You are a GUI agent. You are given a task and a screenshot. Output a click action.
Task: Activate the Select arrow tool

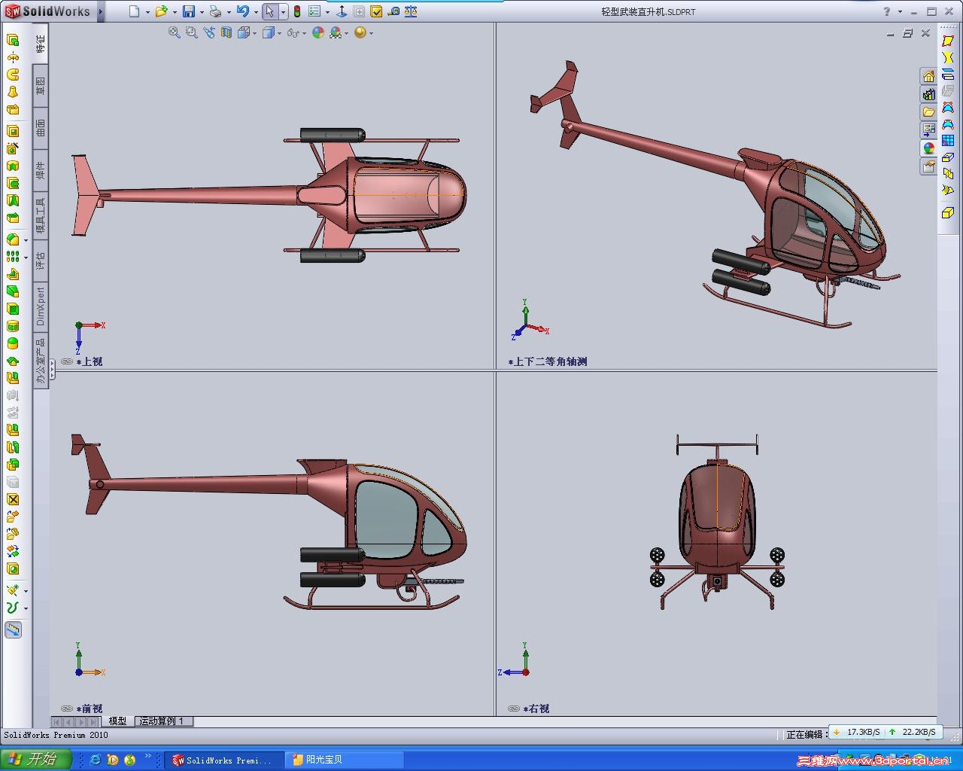pos(269,11)
